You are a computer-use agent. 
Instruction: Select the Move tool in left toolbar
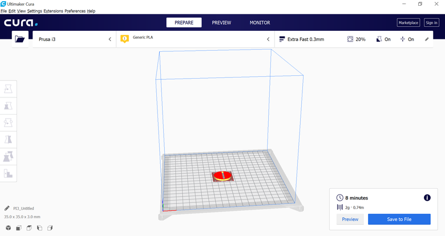pyautogui.click(x=8, y=89)
